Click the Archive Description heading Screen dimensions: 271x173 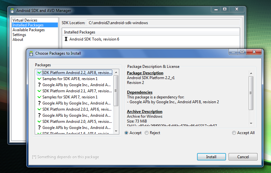(144, 112)
